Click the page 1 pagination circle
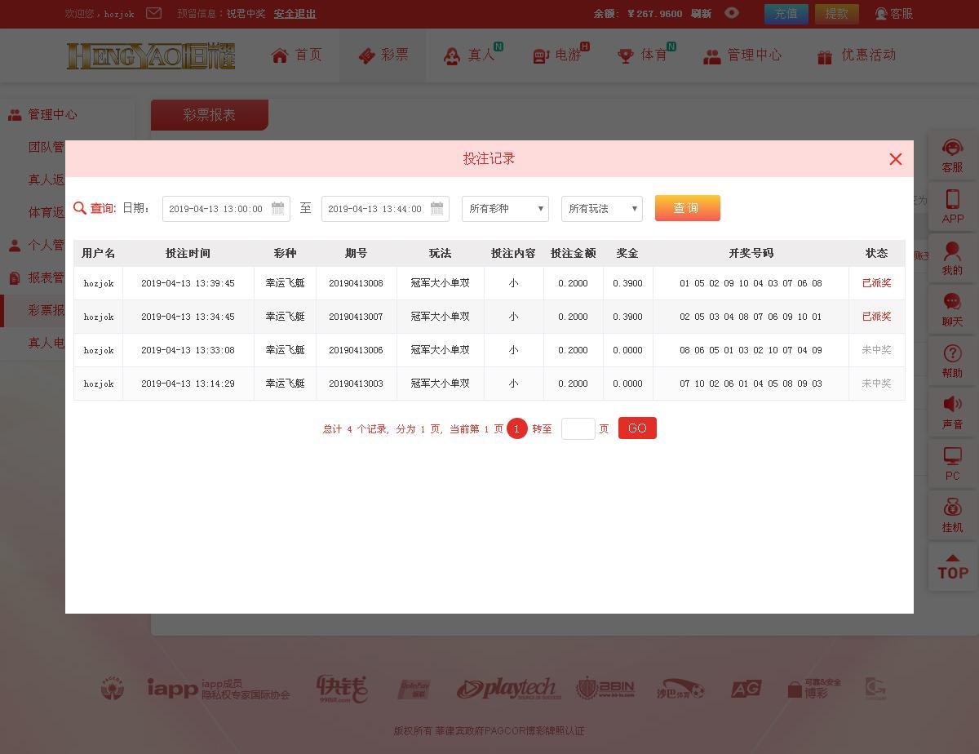 tap(516, 428)
